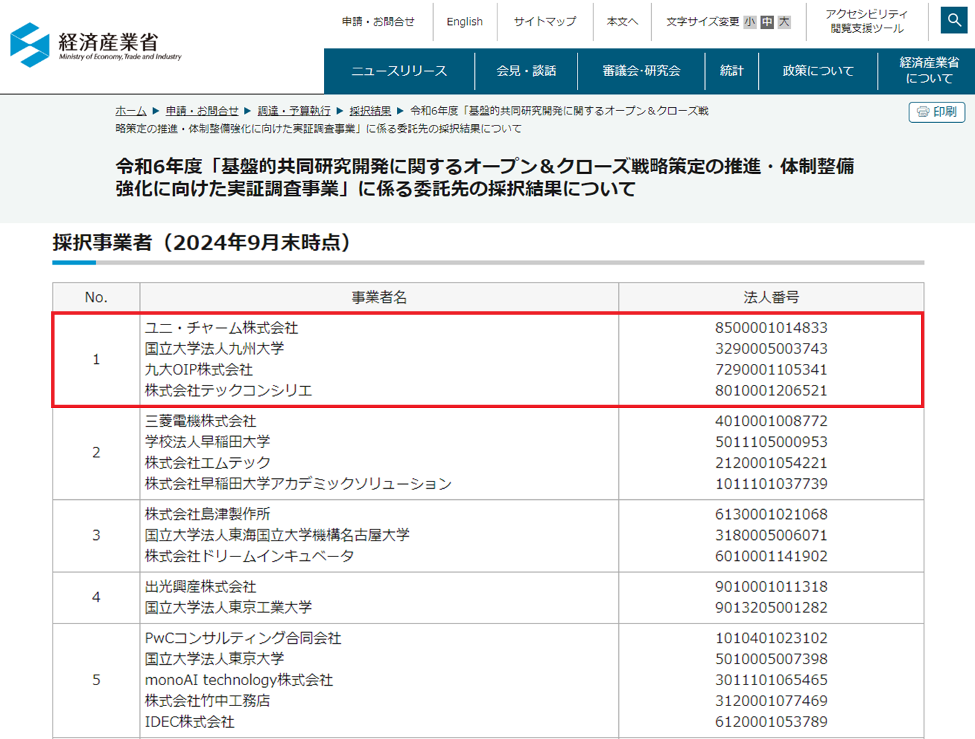Click the 印刷 print button
The image size is (975, 739).
click(937, 112)
